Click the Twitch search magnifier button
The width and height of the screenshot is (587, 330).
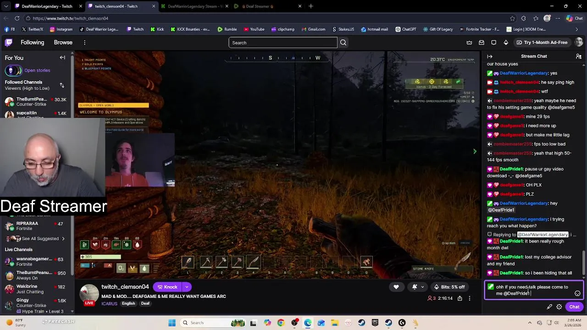tap(343, 43)
